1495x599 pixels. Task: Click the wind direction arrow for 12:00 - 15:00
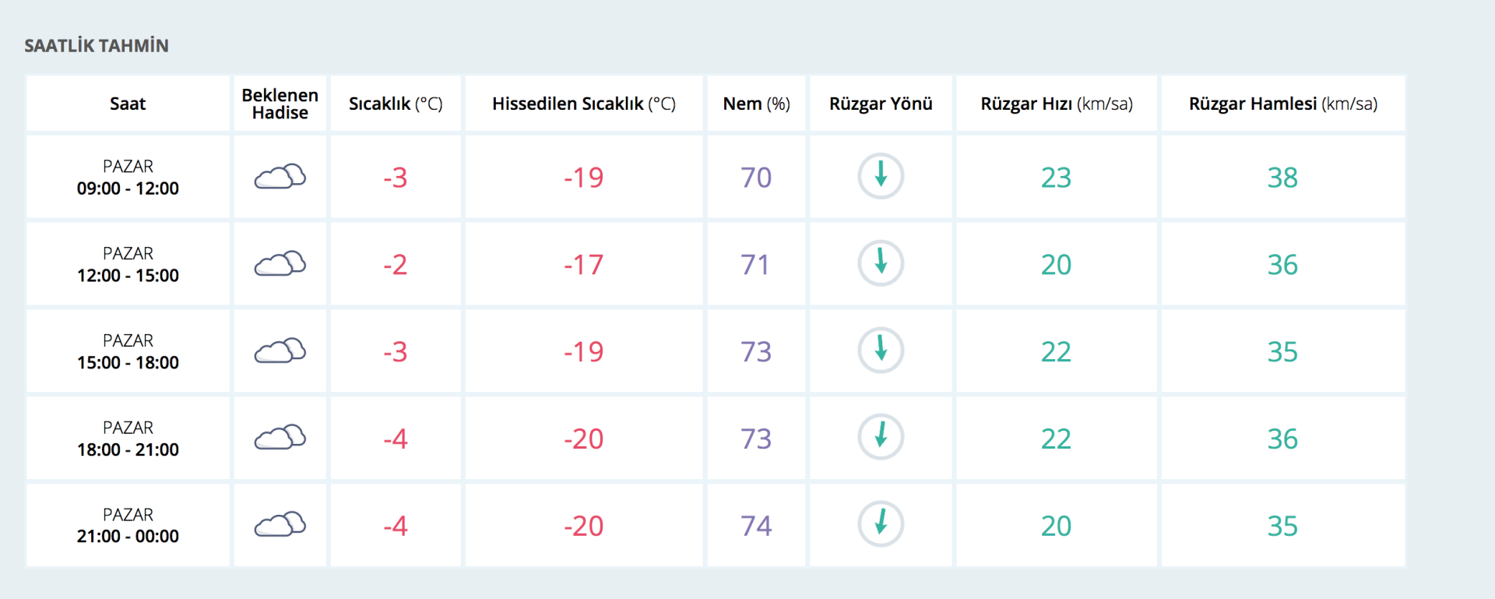881,263
